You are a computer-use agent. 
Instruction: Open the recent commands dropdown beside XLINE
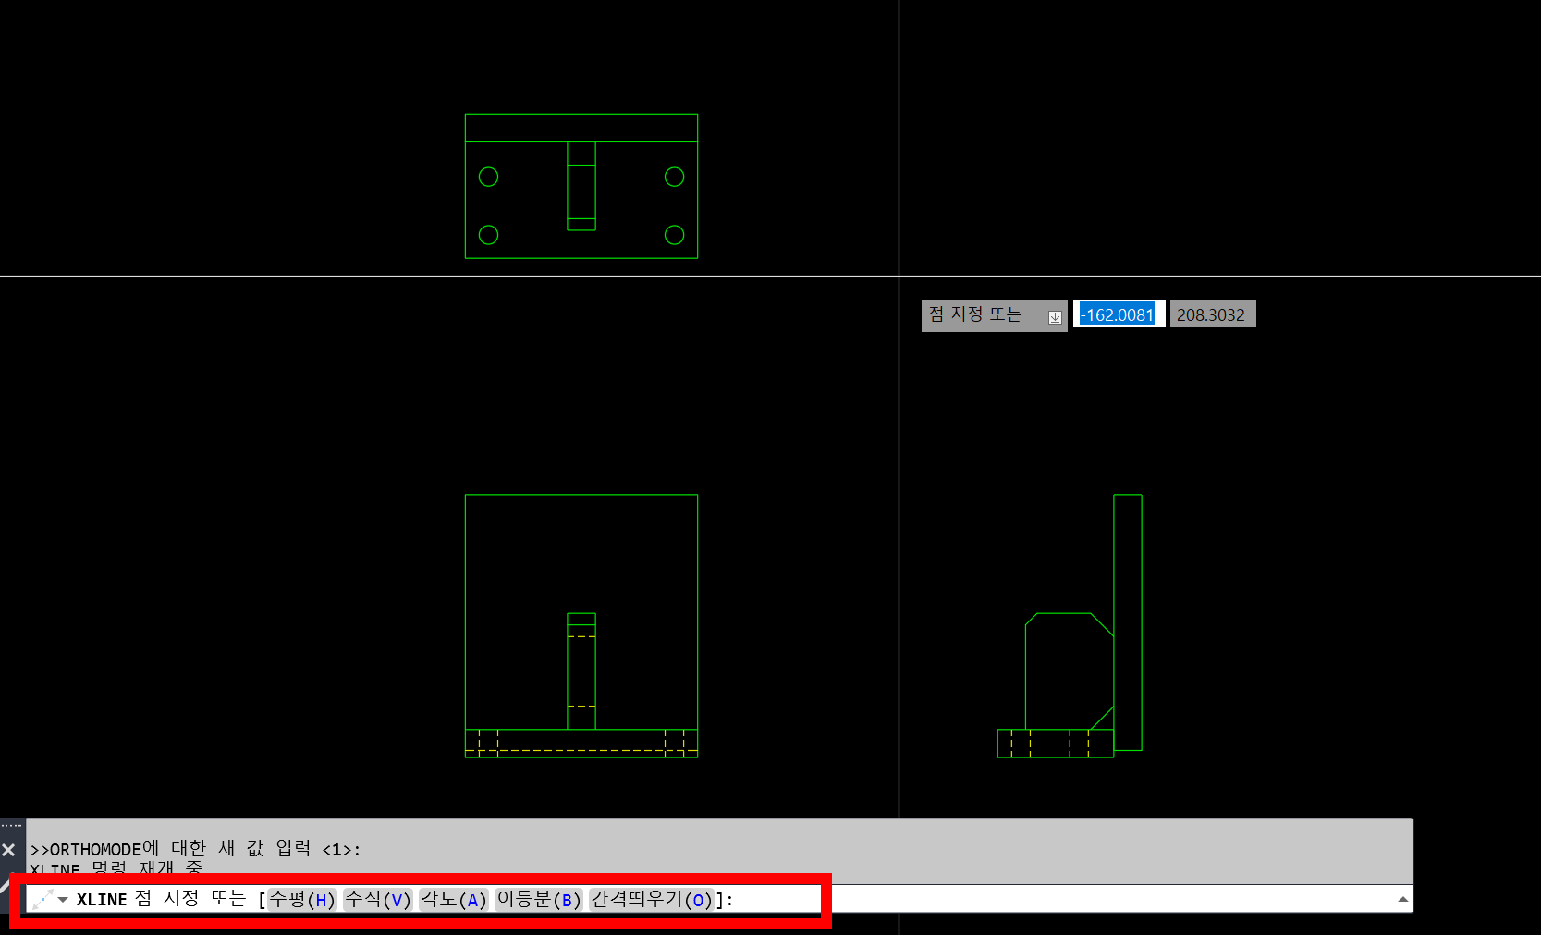[63, 899]
